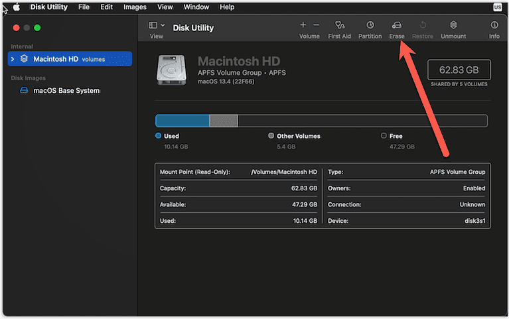
Task: Click the Partition toolbar icon
Action: click(x=370, y=25)
